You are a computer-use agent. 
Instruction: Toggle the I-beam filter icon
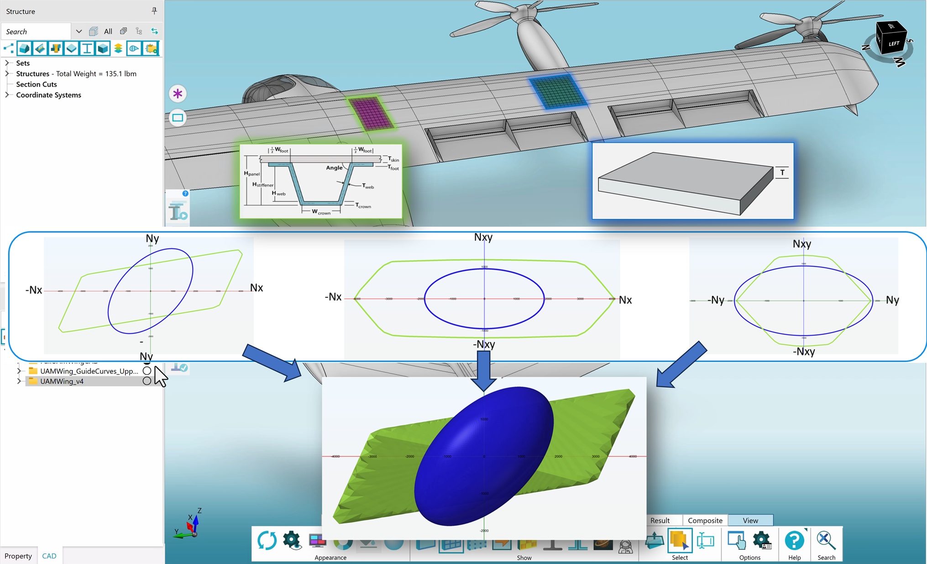point(87,48)
